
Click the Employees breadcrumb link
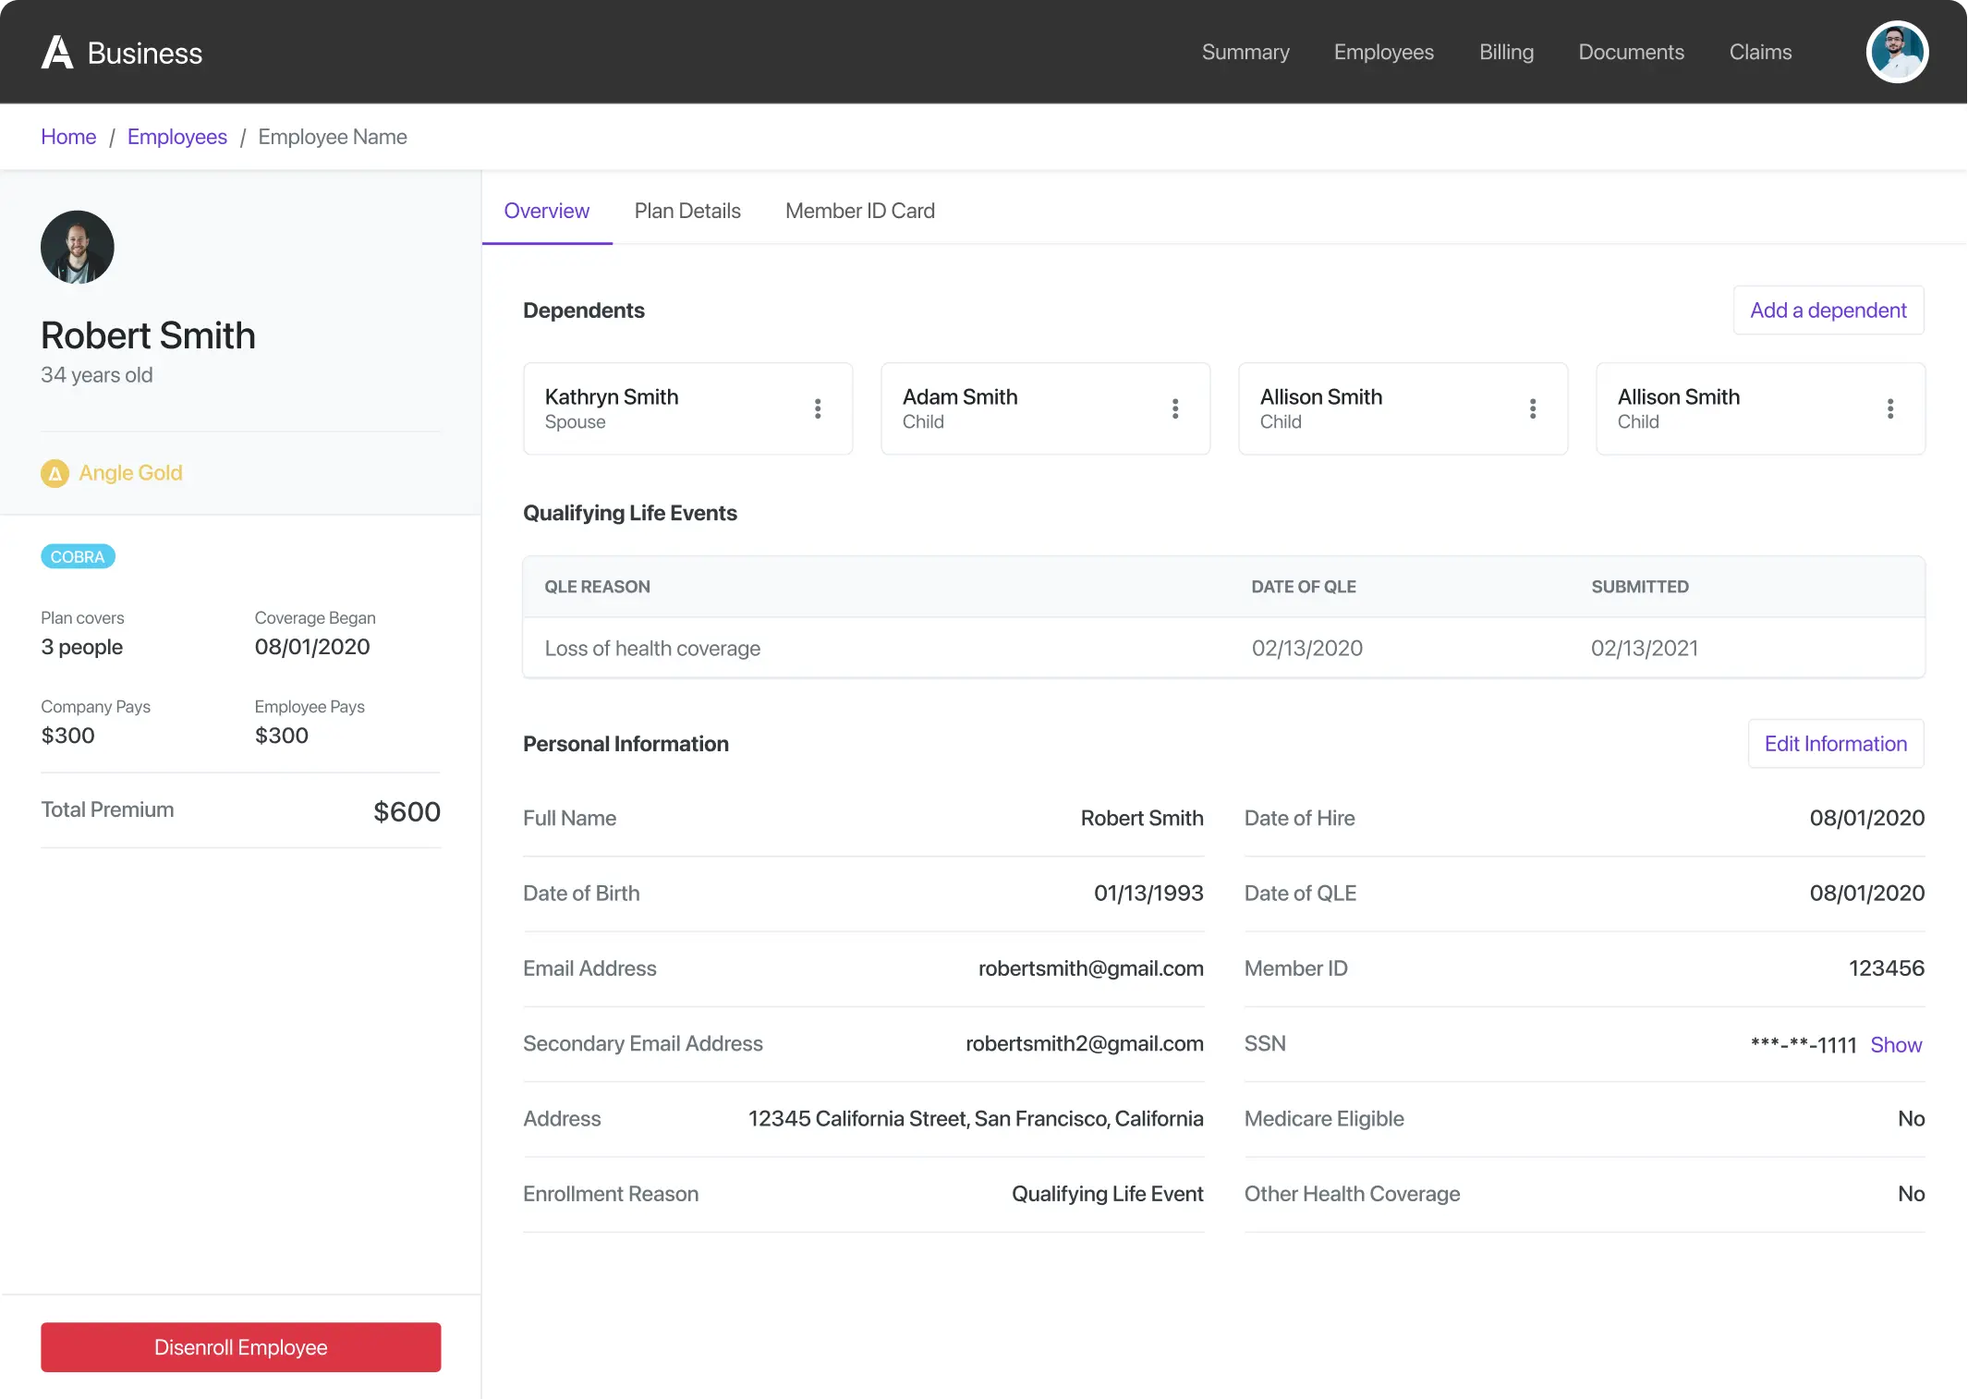coord(176,137)
